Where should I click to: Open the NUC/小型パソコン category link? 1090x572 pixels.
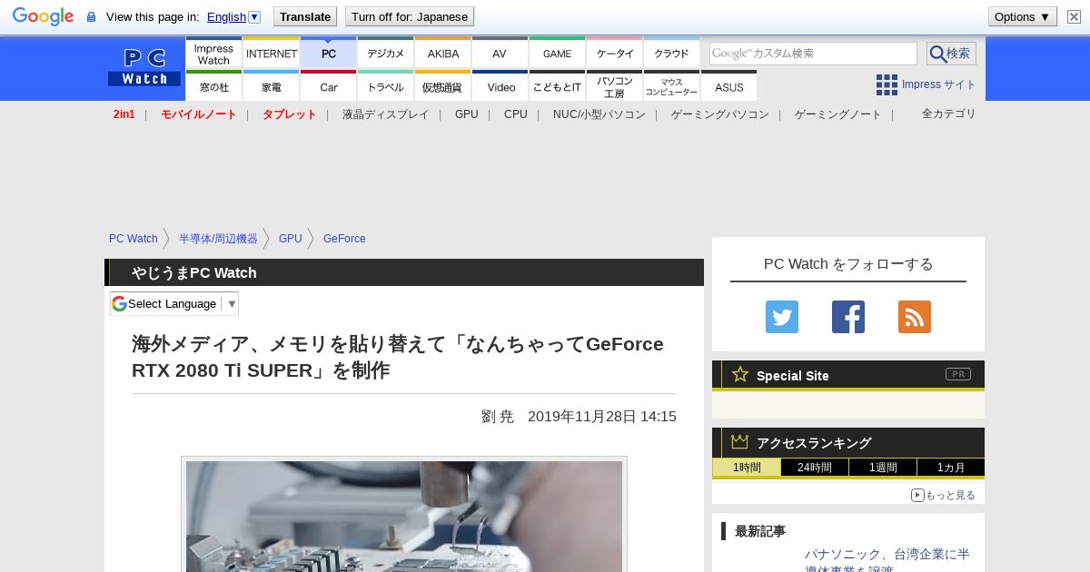[x=599, y=114]
